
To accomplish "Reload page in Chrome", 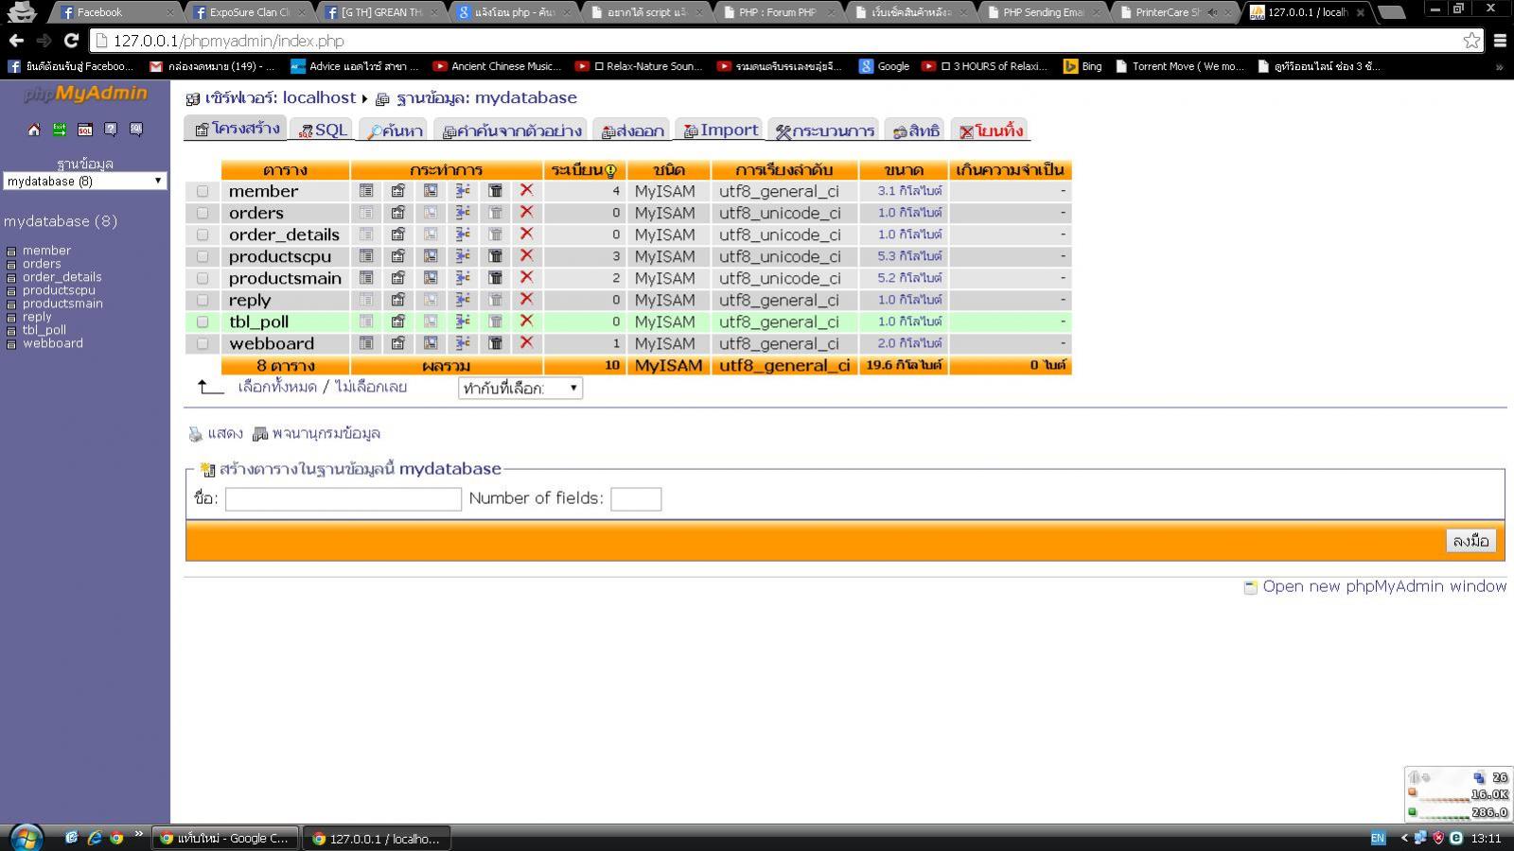I will coord(71,41).
